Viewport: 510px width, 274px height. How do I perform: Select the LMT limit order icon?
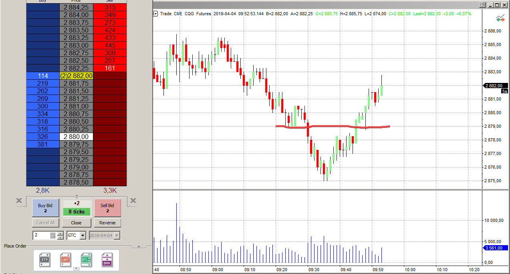[x=65, y=260]
